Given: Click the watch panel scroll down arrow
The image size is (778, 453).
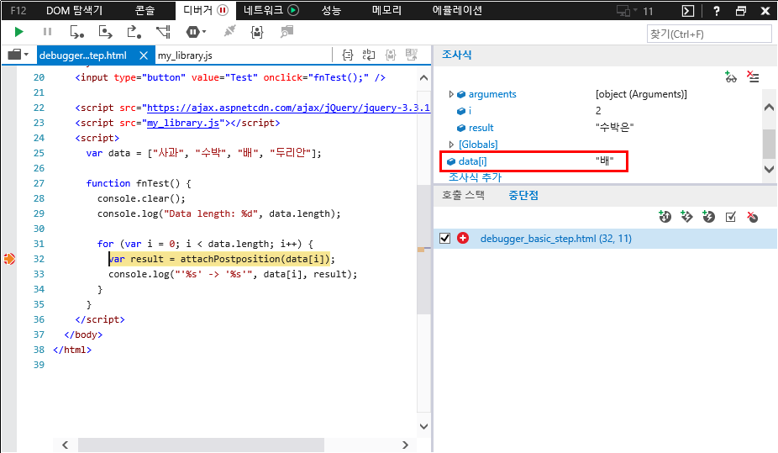Looking at the screenshot, I should pyautogui.click(x=769, y=169).
